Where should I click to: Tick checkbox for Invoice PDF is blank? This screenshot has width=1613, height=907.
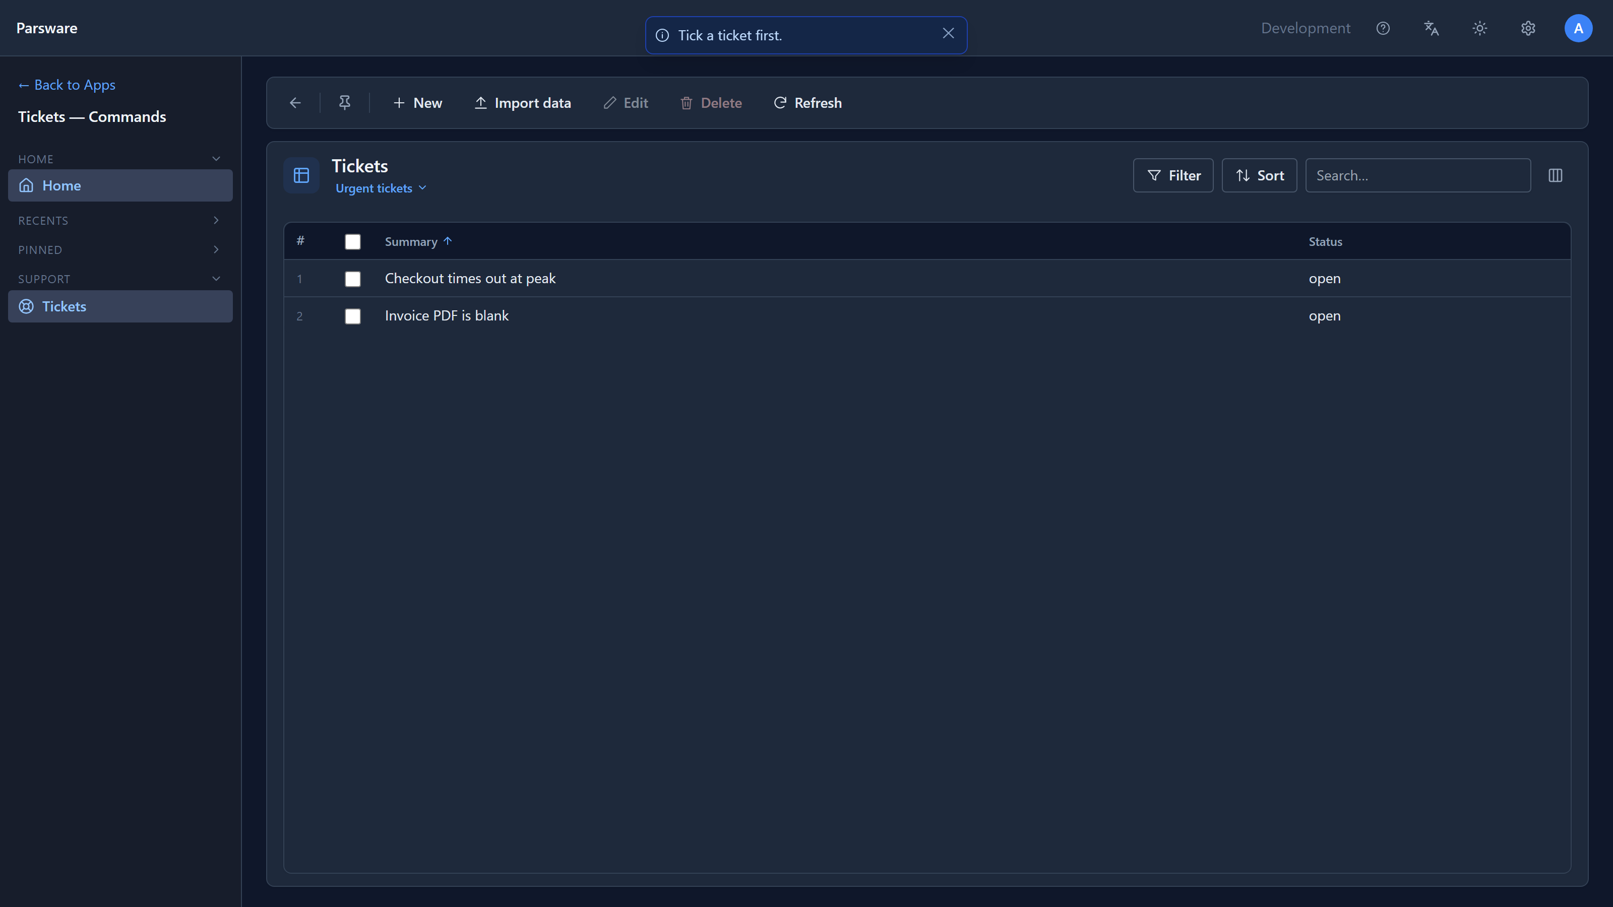click(x=352, y=316)
